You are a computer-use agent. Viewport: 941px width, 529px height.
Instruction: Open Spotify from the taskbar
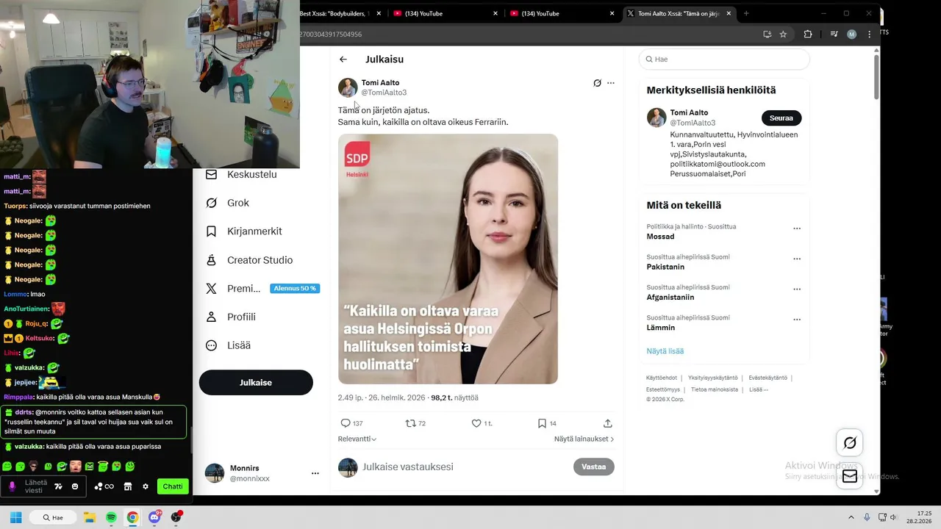111,517
